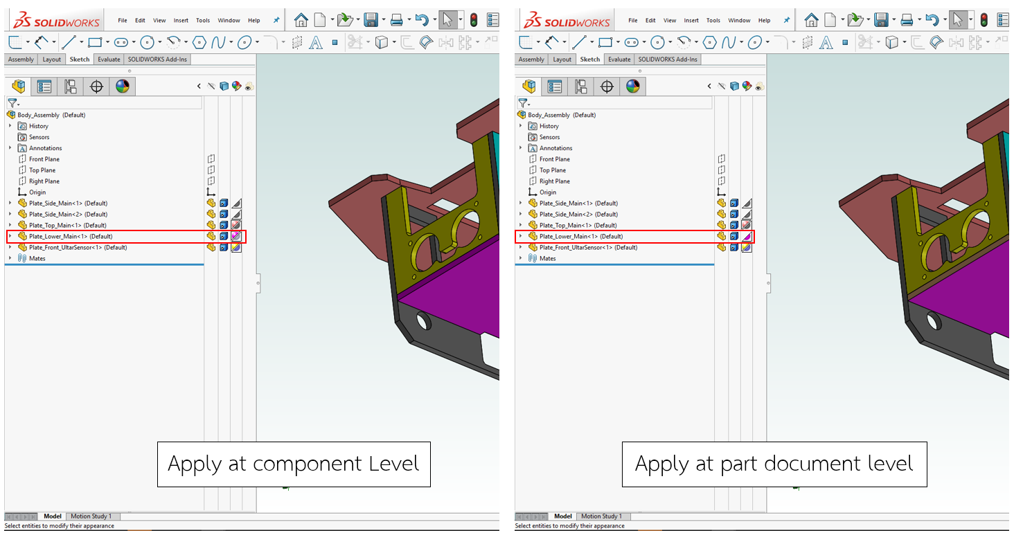This screenshot has width=1014, height=535.
Task: Toggle hide/show for Plate_Lower_Main<1> in the left window
Action: coord(211,237)
